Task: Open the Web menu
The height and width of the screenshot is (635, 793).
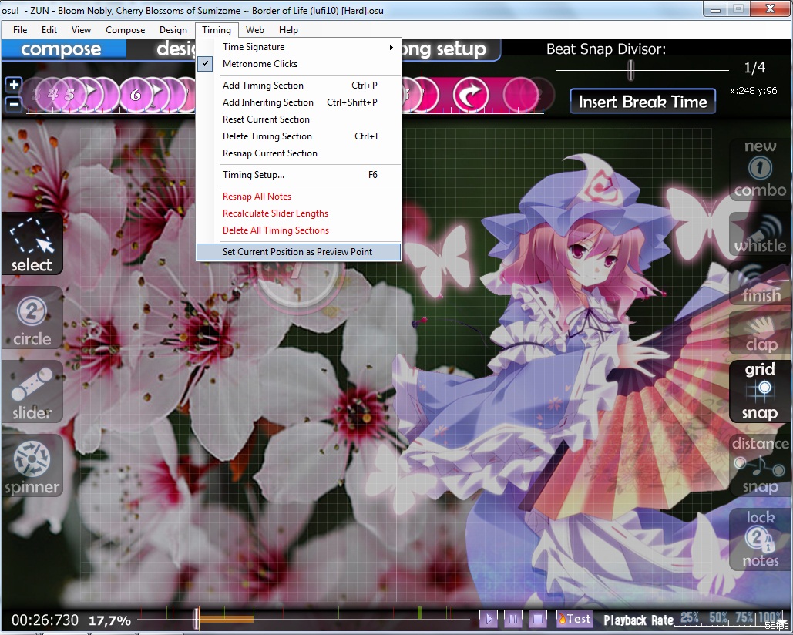Action: click(x=255, y=30)
